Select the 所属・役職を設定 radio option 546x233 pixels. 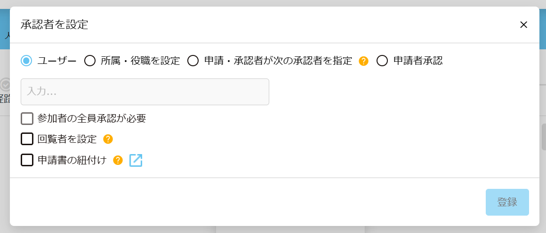[90, 61]
